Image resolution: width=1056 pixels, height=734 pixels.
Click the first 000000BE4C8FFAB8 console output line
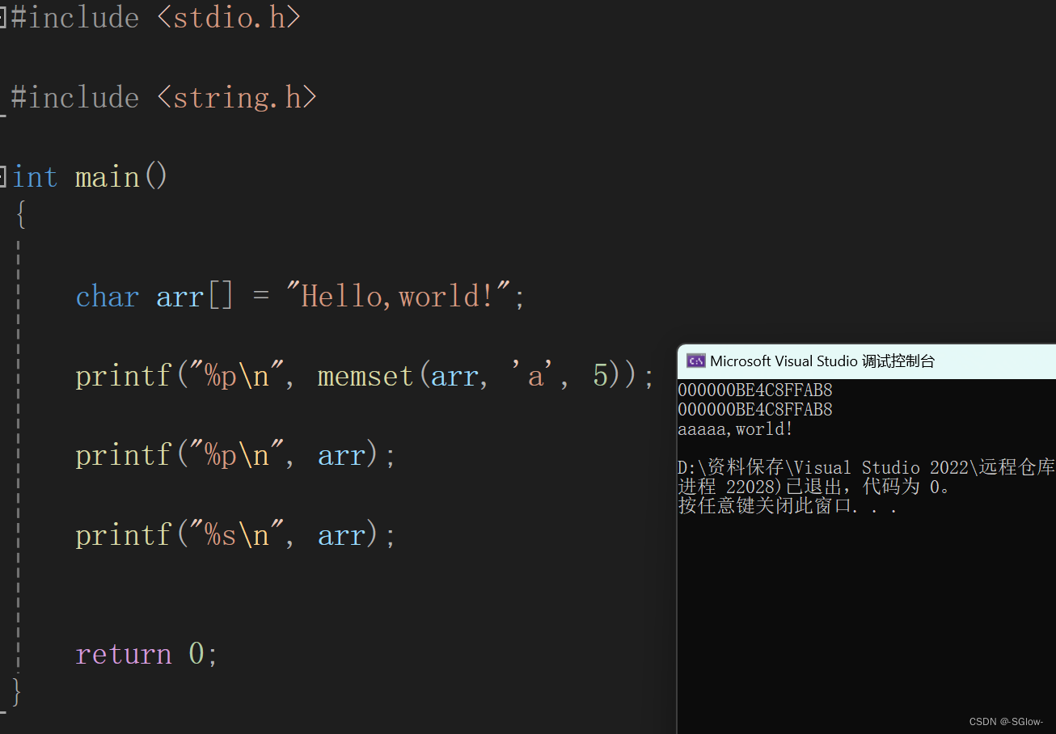(x=755, y=390)
